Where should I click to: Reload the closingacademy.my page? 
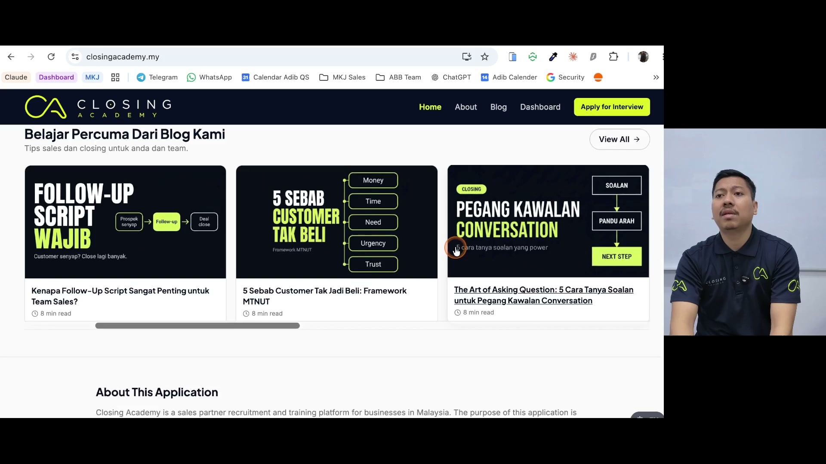click(x=51, y=57)
